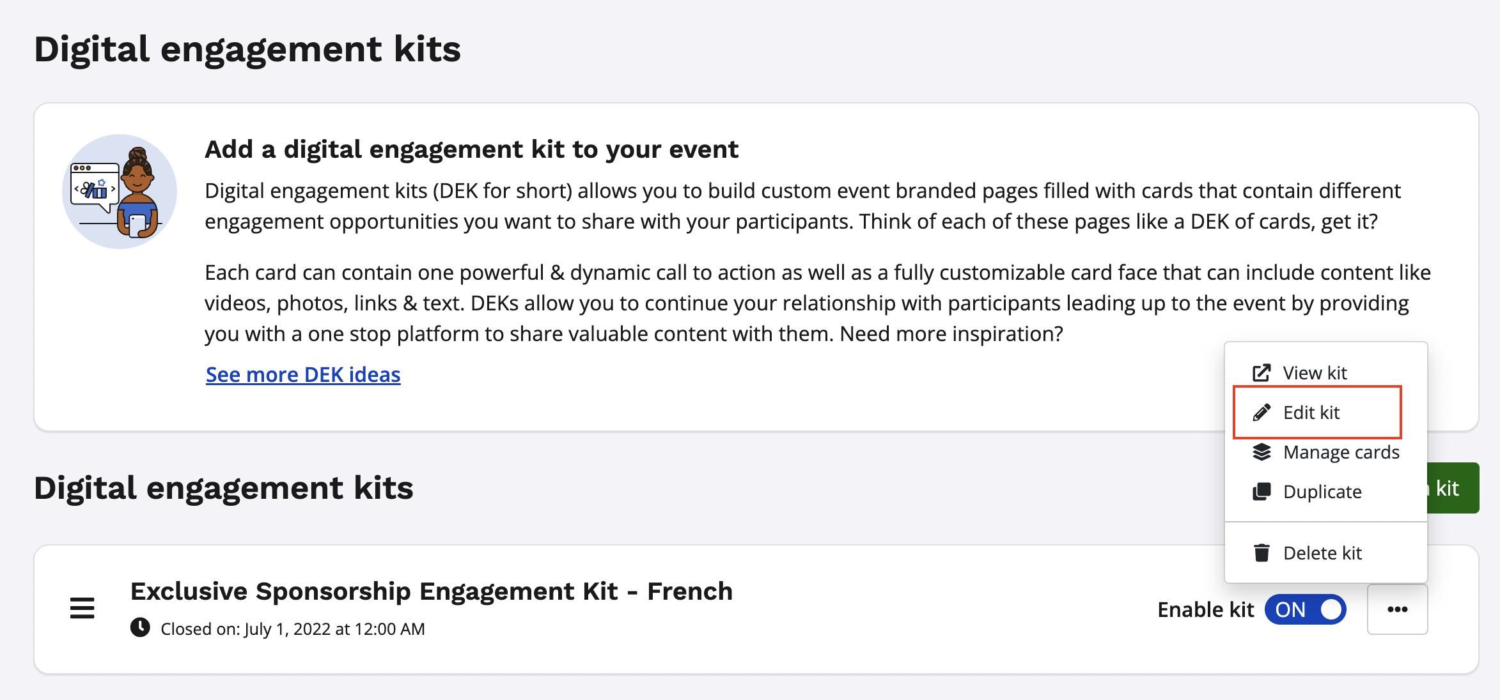
Task: Click the Edit kit pencil icon
Action: tap(1262, 413)
